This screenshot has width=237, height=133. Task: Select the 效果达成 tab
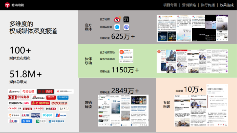[227, 5]
